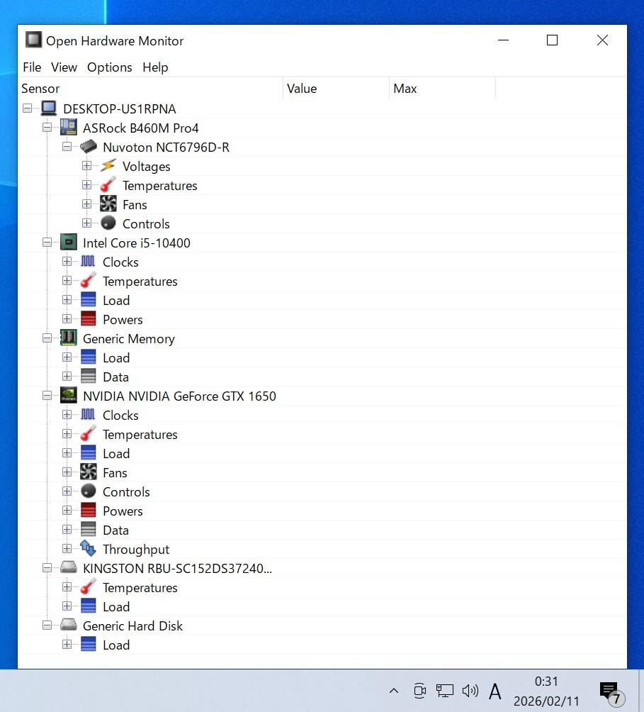This screenshot has height=712, width=644.
Task: Click the ASRock B460M Pro4 motherboard icon
Action: click(69, 128)
